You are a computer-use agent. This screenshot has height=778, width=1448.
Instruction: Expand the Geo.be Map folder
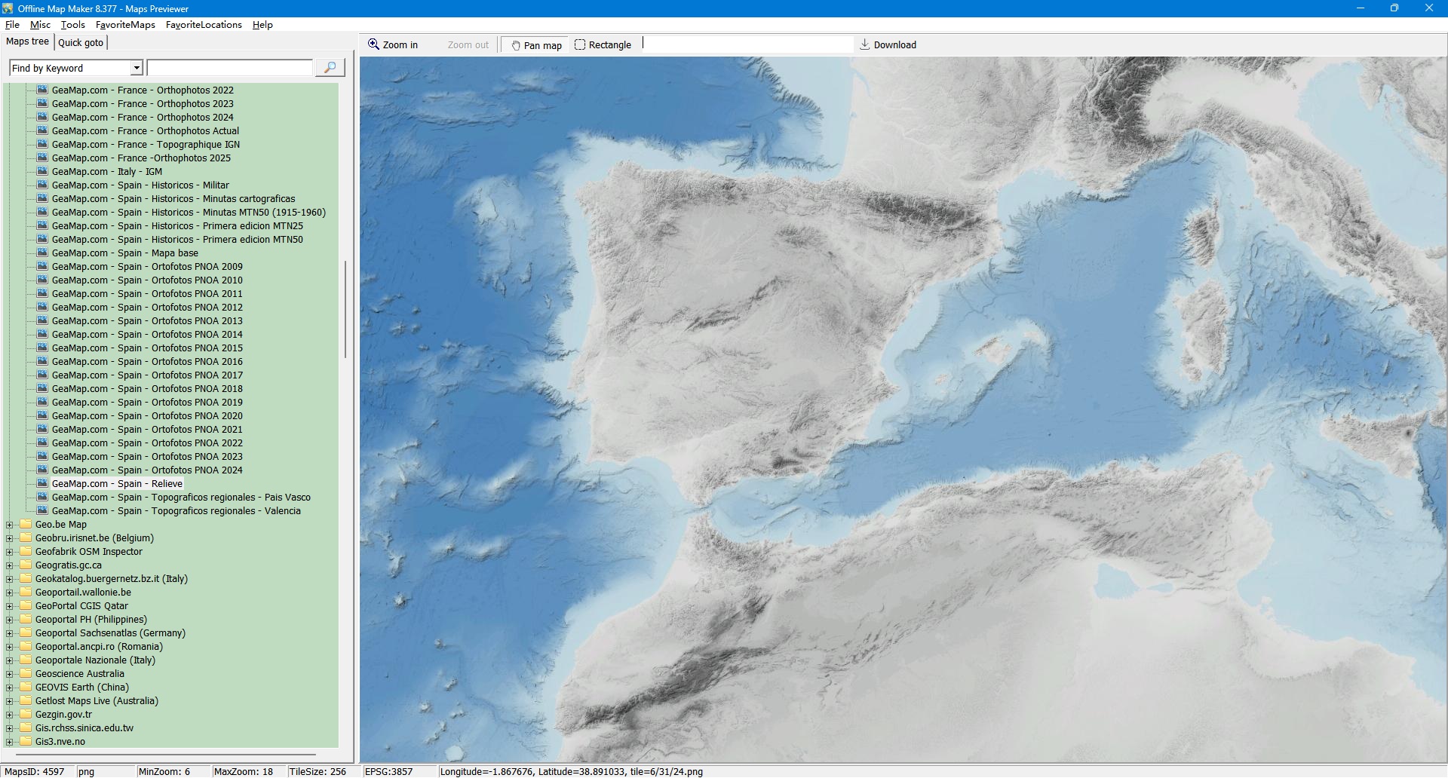tap(10, 525)
